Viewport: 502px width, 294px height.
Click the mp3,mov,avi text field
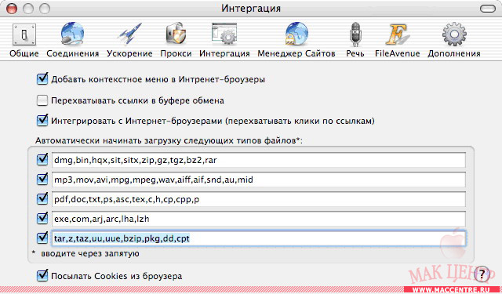(259, 180)
